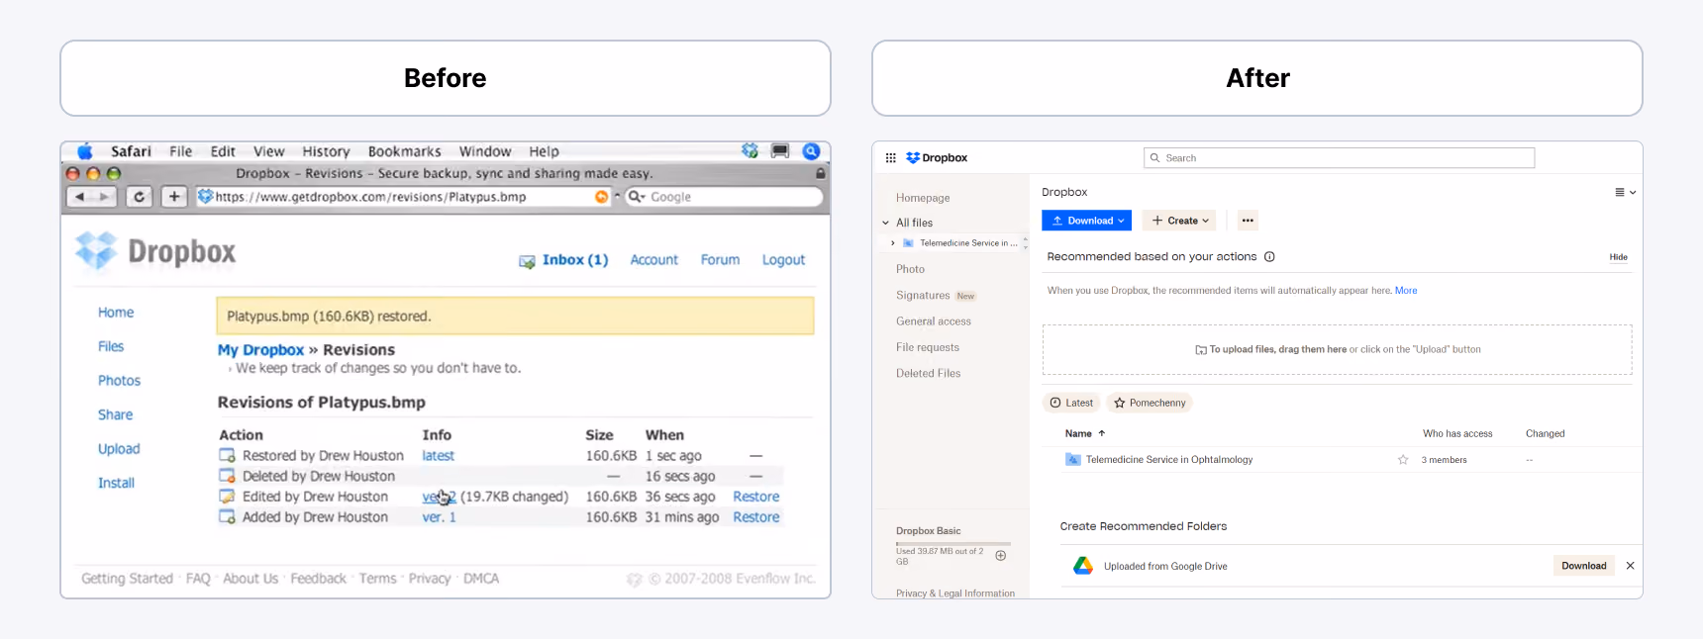The width and height of the screenshot is (1703, 639).
Task: Open the Bookmarks menu in Safari
Action: [404, 151]
